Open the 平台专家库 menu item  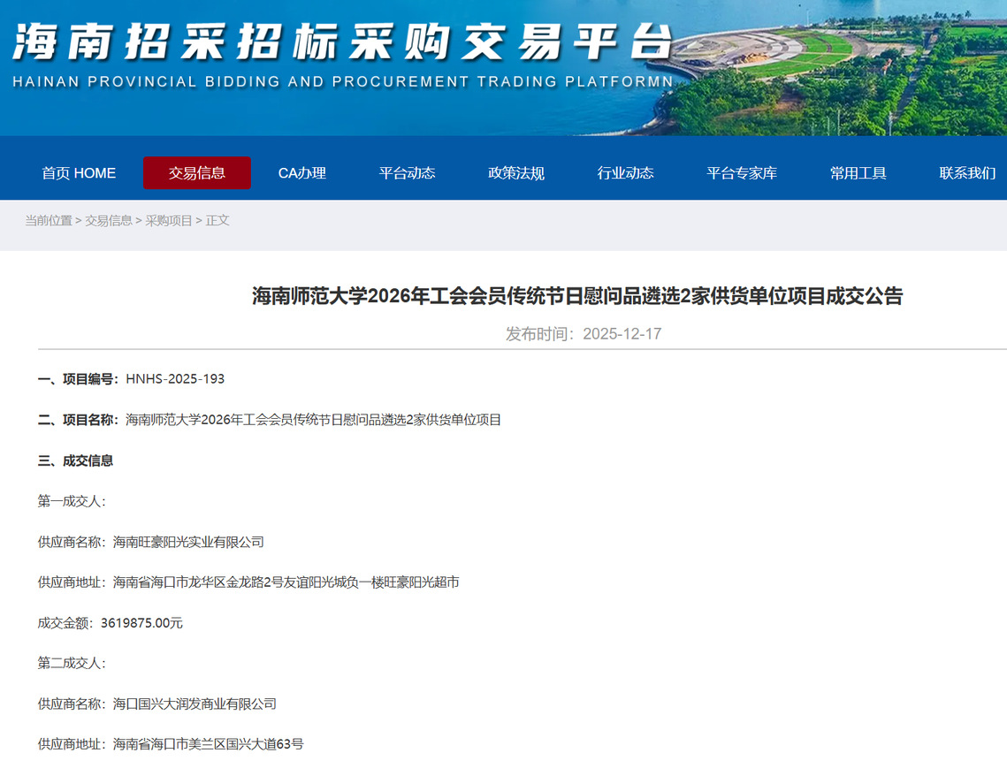pos(742,173)
